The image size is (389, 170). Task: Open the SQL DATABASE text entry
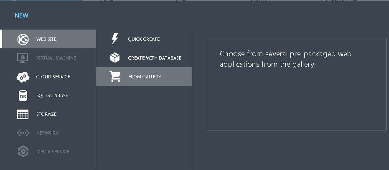[52, 95]
